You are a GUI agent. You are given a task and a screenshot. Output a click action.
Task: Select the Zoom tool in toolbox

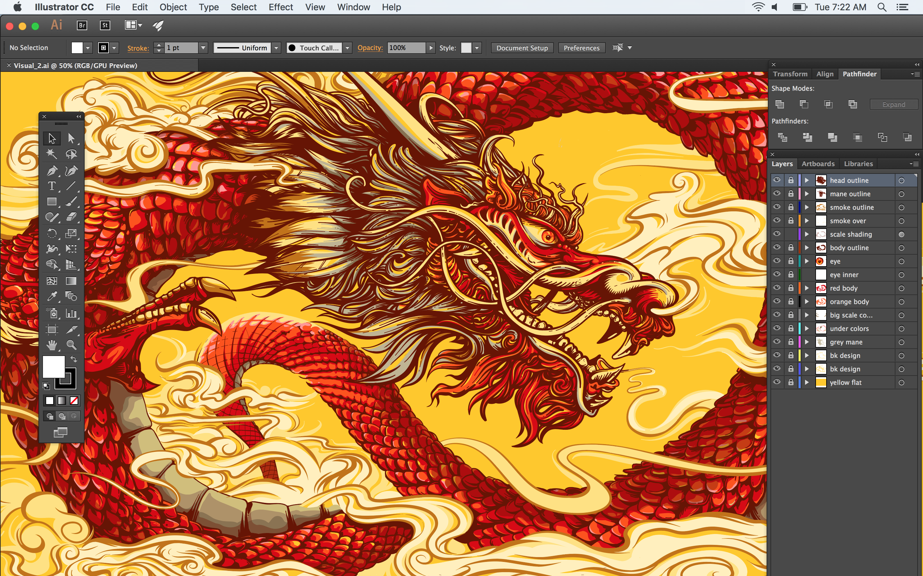point(71,345)
